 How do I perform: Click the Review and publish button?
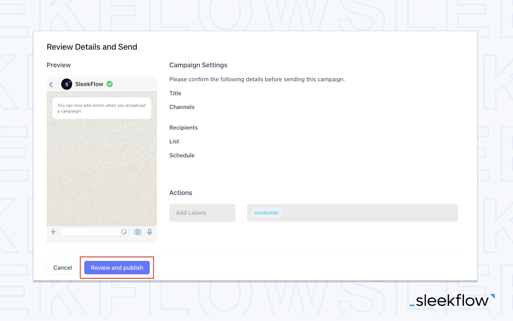tap(117, 268)
